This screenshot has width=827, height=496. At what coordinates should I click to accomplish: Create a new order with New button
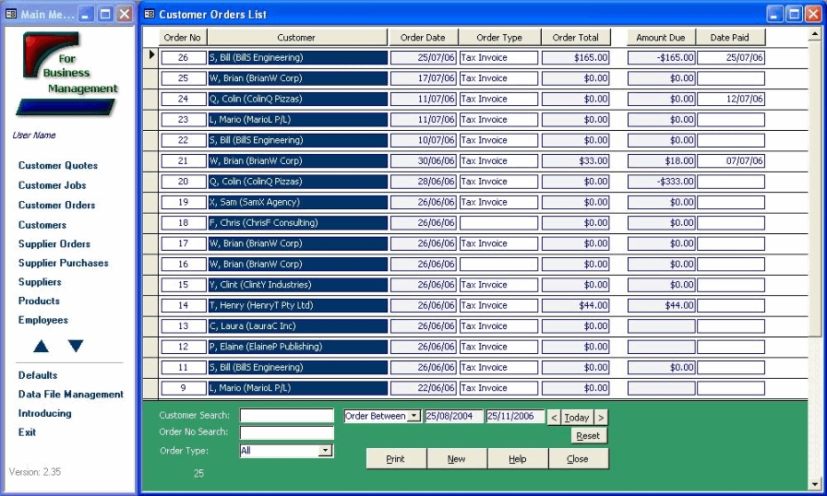tap(456, 459)
